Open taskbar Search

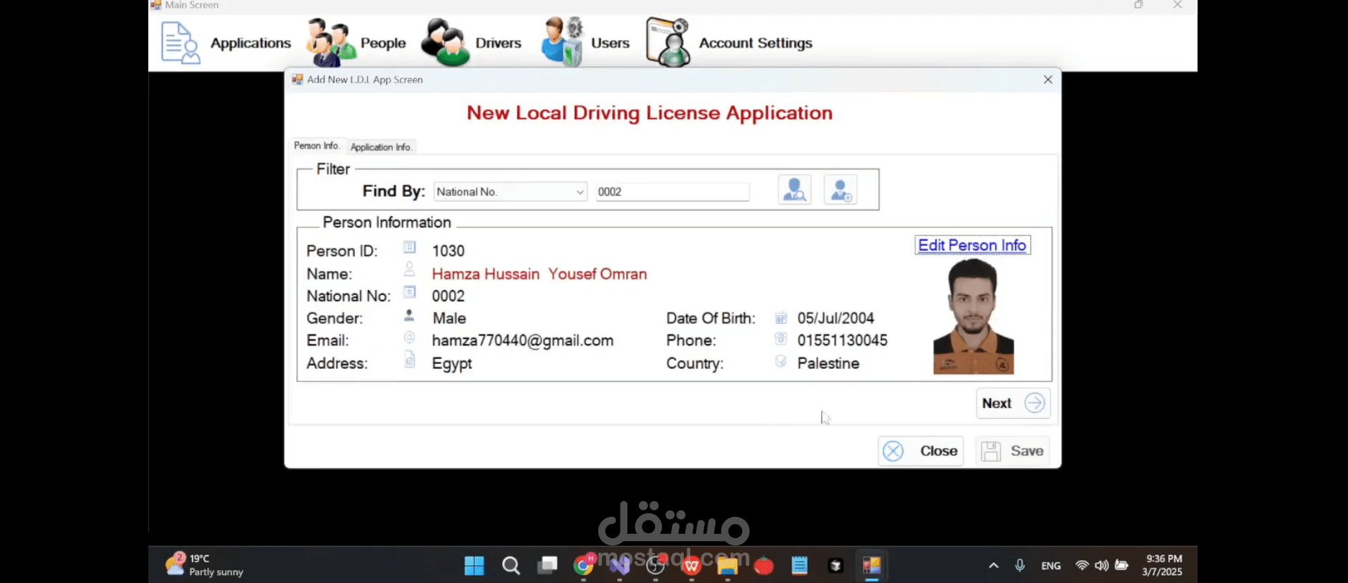click(x=511, y=565)
